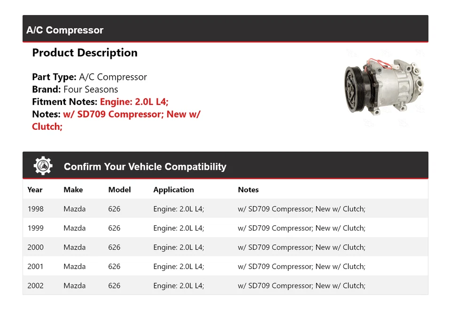
Task: Click the Part Type label text
Action: click(53, 77)
